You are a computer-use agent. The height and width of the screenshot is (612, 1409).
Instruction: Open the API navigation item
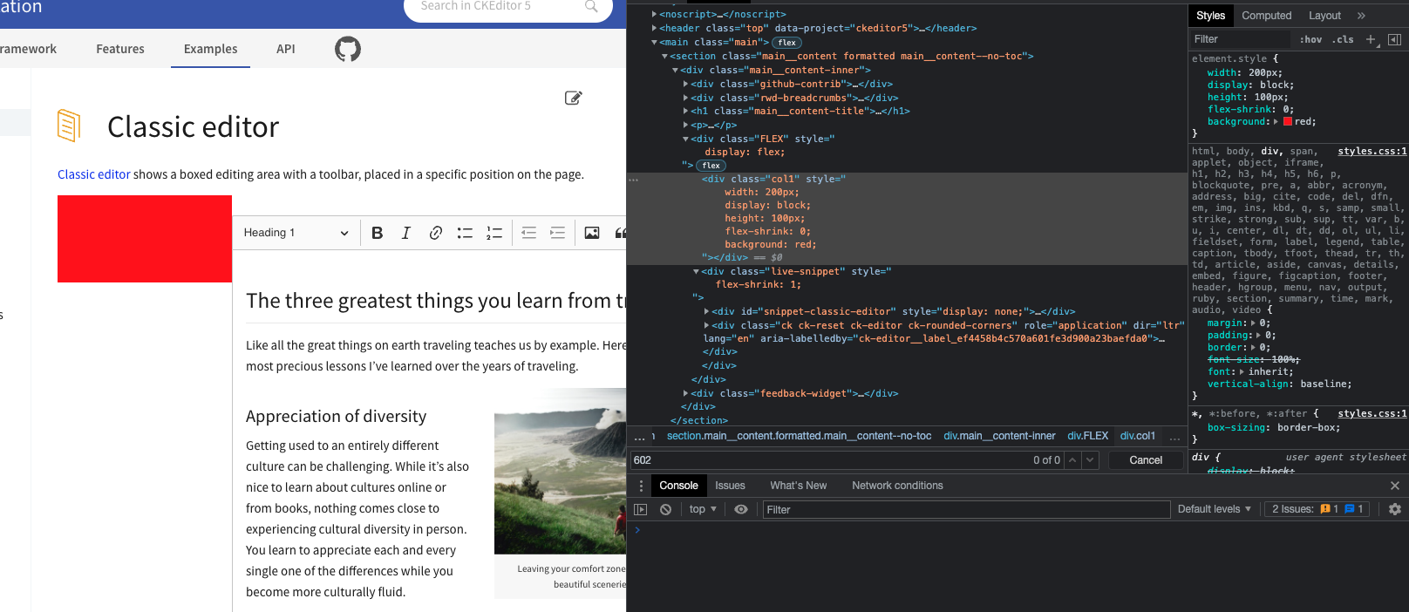(286, 49)
